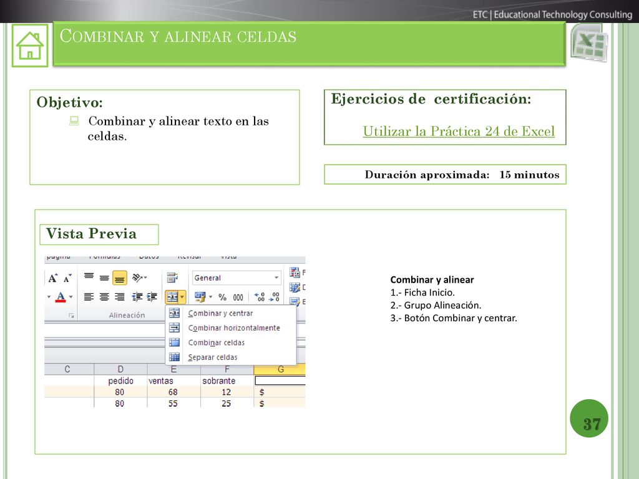Collapse the merge and center dropdown arrow
Screen dimensions: 639x479
coord(182,297)
